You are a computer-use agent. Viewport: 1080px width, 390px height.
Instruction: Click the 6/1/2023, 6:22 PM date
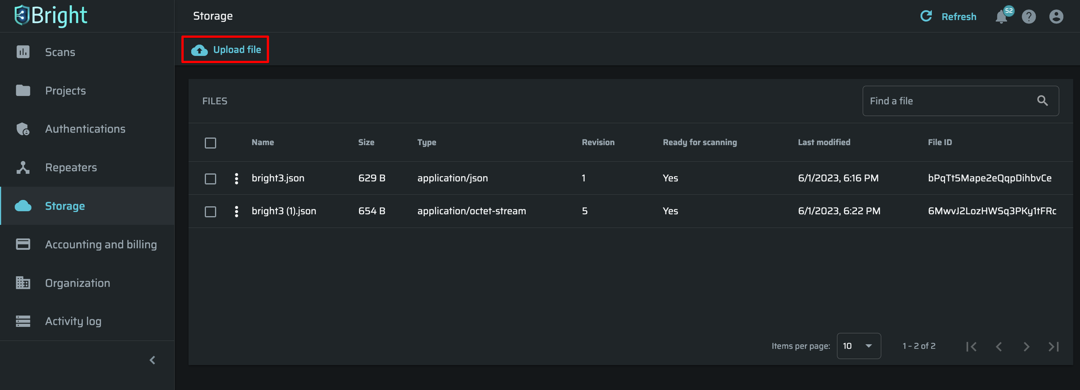coord(839,211)
